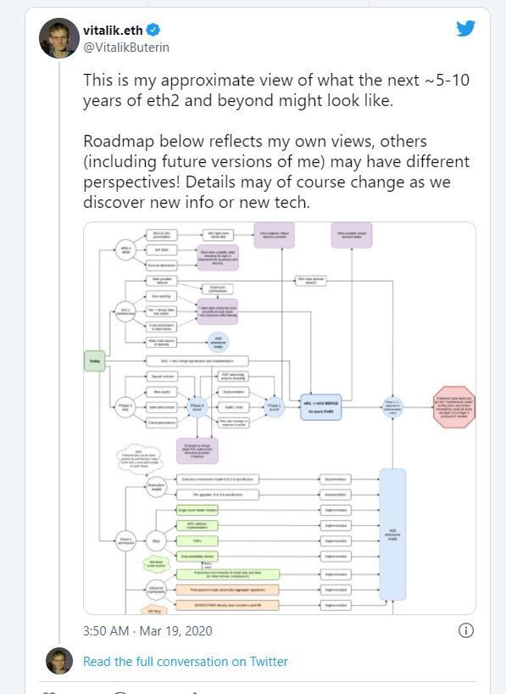
Task: Click the blue eth1 eth2 MERGE box
Action: pyautogui.click(x=321, y=407)
